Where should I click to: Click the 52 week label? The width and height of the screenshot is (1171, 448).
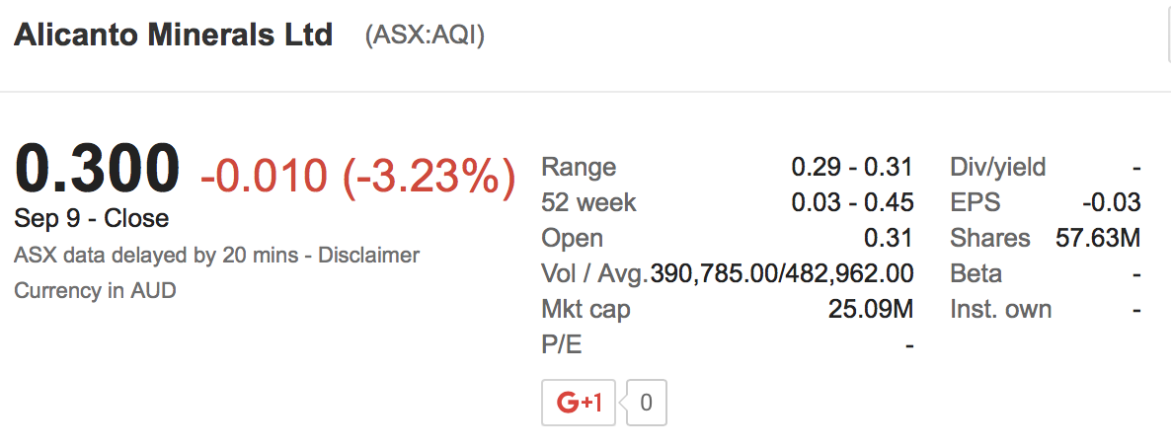tap(588, 202)
